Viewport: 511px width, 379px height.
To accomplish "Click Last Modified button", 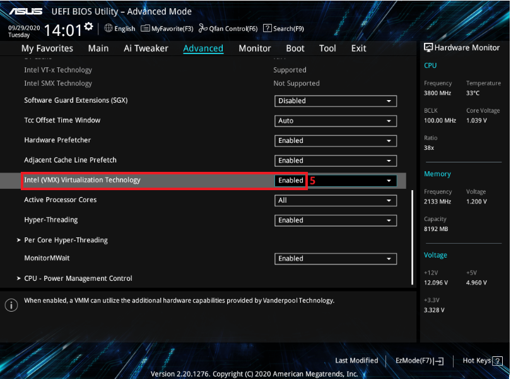I will 356,361.
